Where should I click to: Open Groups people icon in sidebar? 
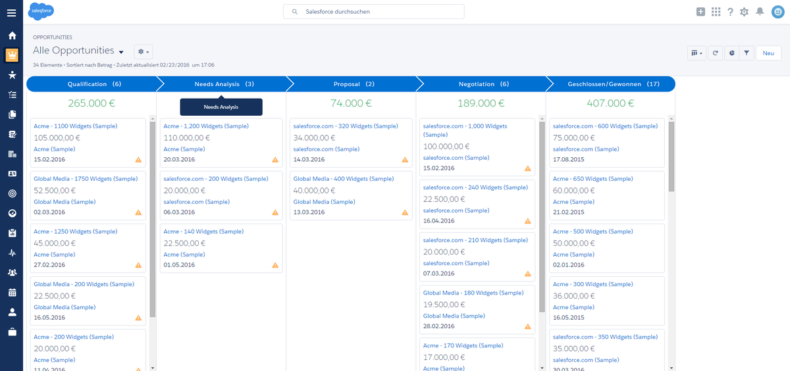pyautogui.click(x=12, y=272)
